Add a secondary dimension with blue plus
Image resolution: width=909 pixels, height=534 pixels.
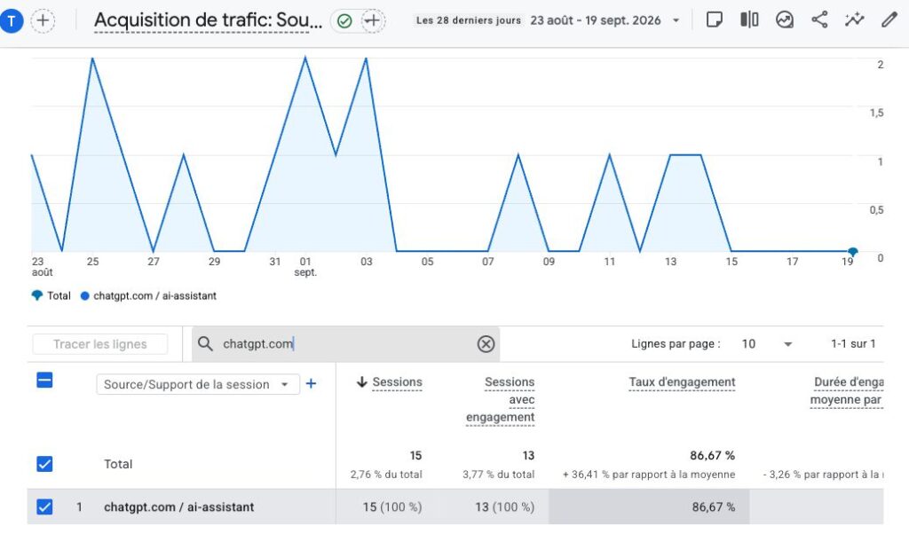coord(311,383)
